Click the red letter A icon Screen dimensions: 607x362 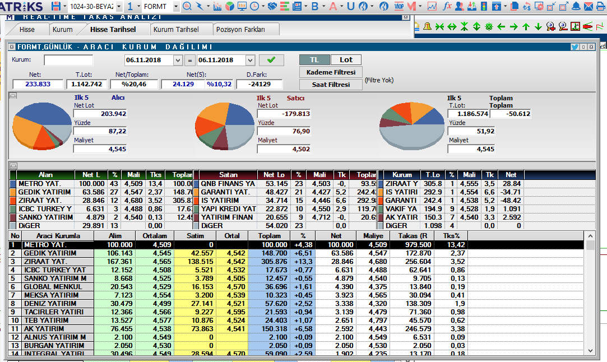pos(332,6)
